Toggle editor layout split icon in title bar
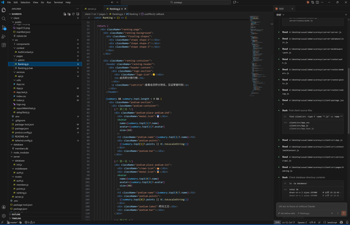The width and height of the screenshot is (350, 225). (318, 2)
